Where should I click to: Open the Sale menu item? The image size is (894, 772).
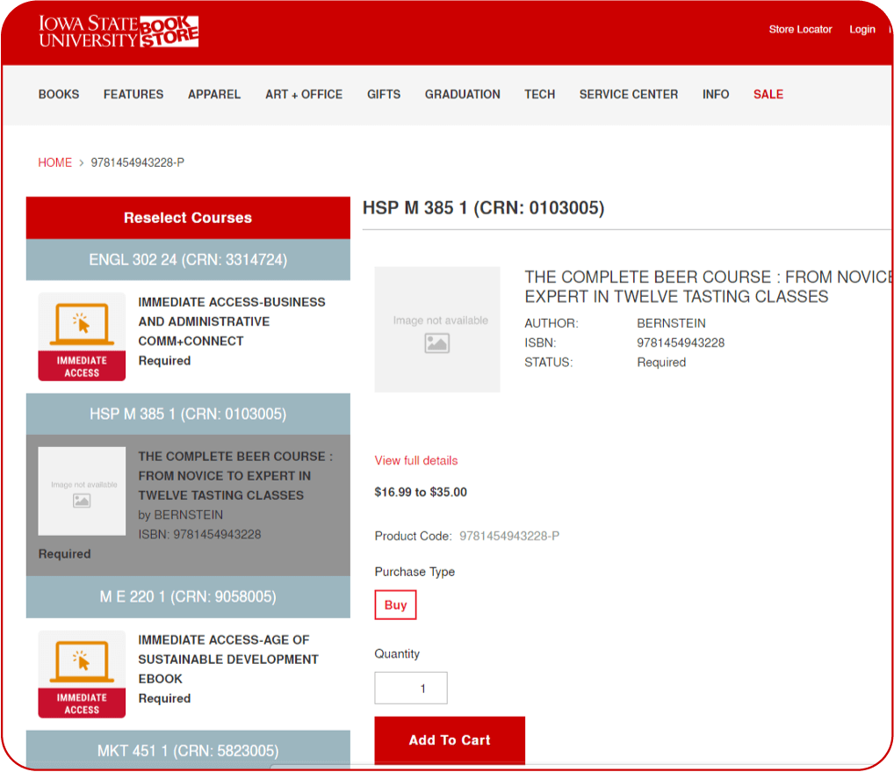click(768, 95)
